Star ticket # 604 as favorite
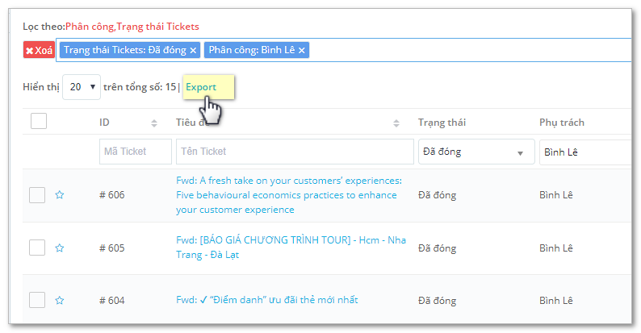The width and height of the screenshot is (641, 333). pos(60,301)
